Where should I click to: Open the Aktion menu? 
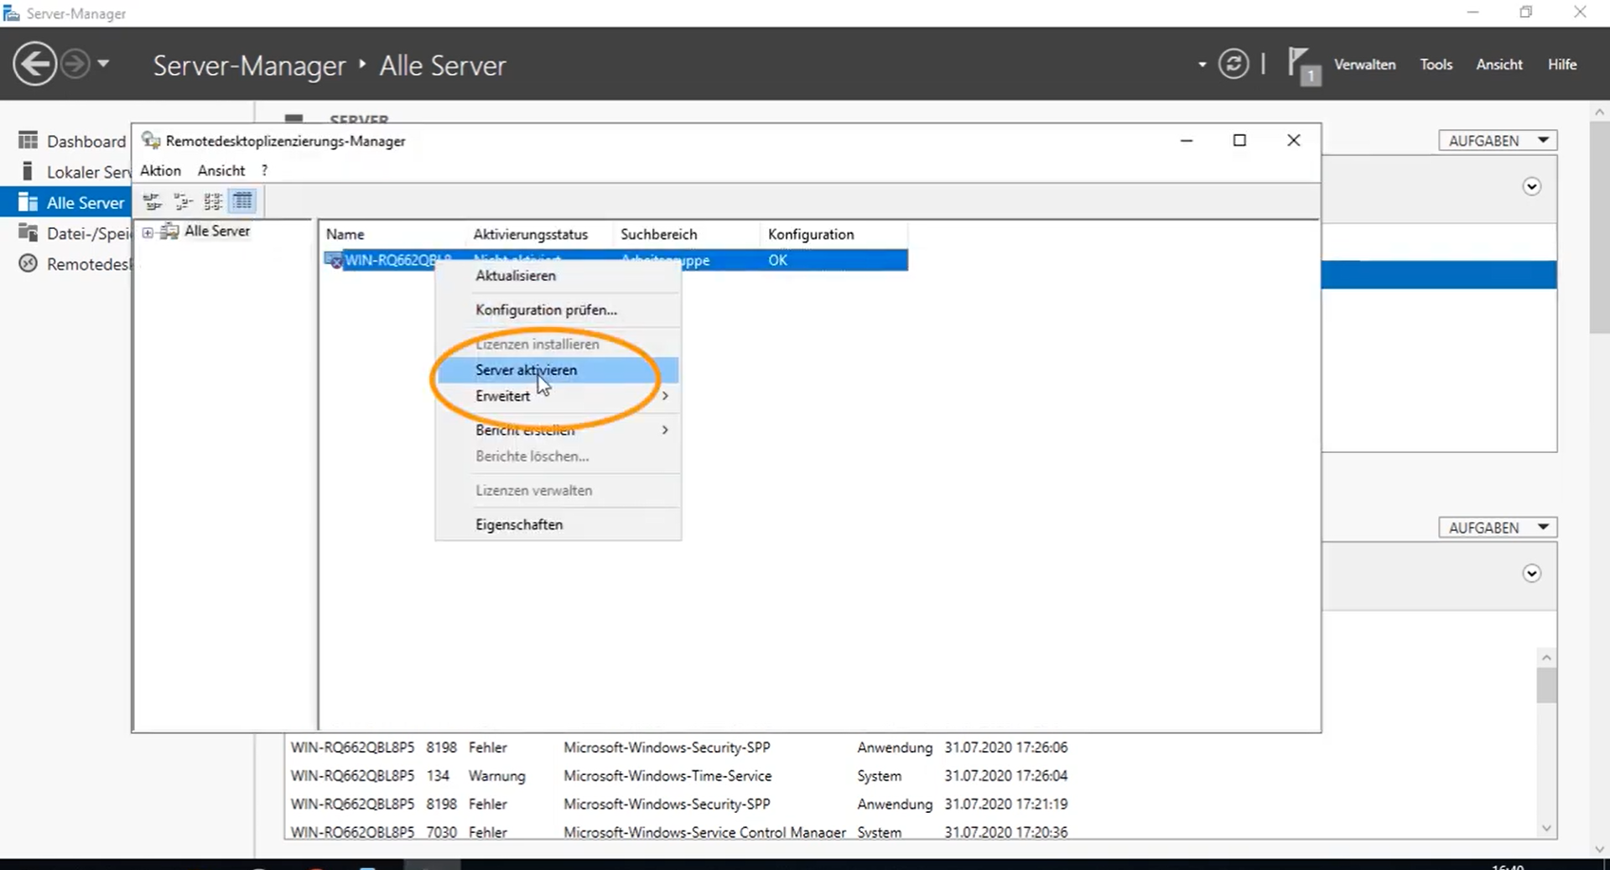pos(160,170)
